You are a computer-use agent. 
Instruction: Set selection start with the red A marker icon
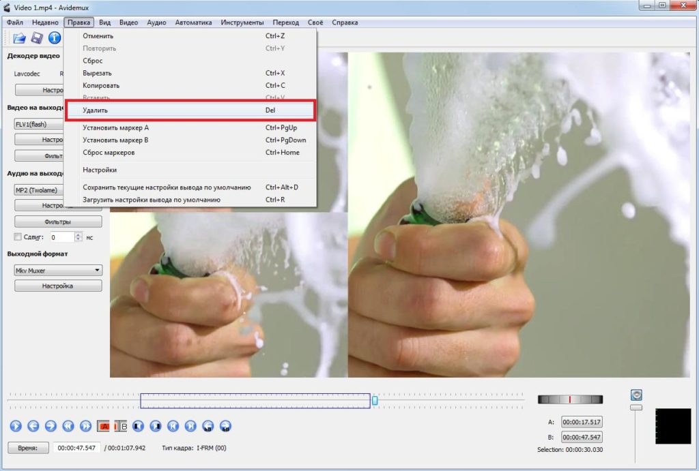click(103, 426)
